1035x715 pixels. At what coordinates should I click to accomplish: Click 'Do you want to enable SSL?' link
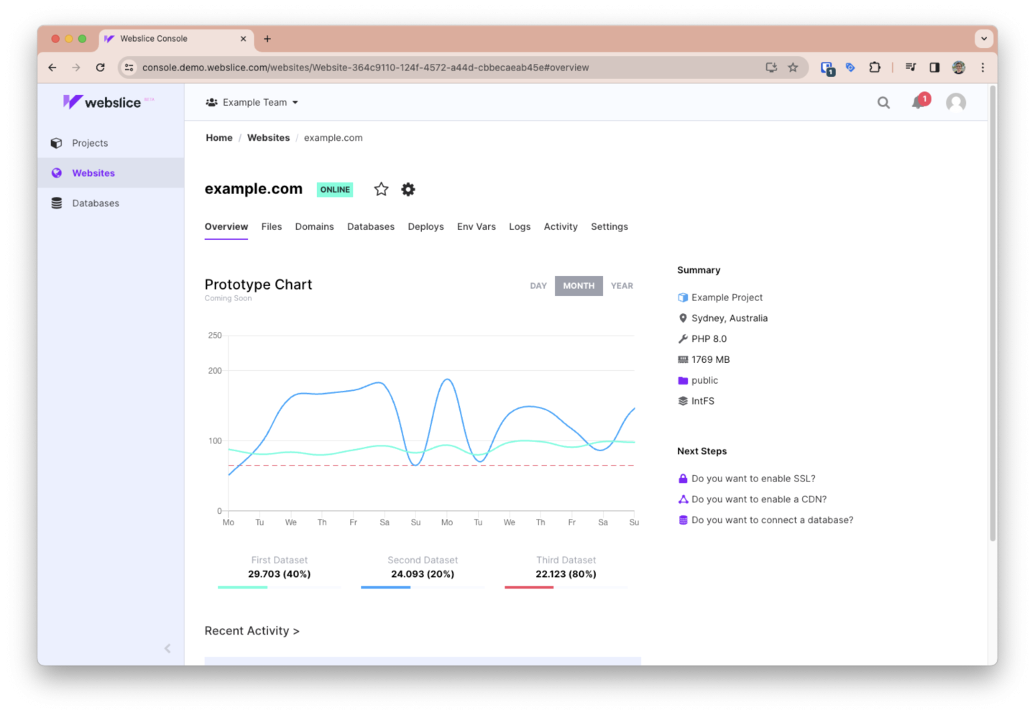click(x=753, y=479)
